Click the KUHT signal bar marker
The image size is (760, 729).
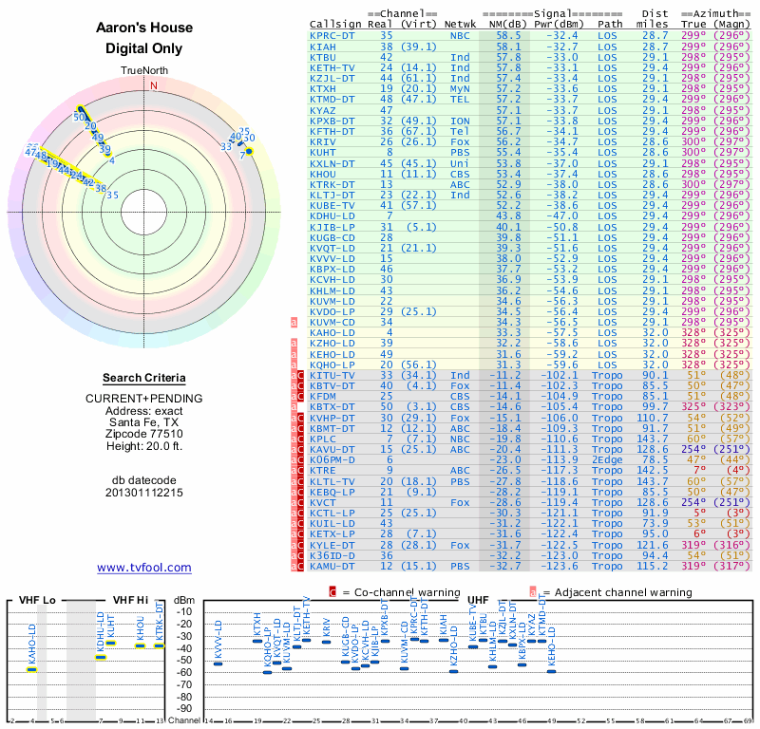tap(111, 643)
